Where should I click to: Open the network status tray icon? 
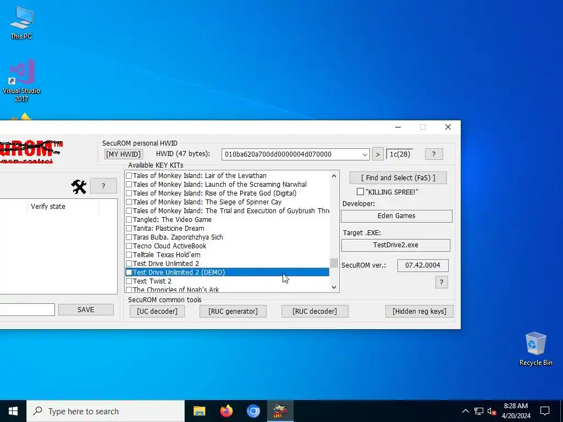(x=479, y=411)
